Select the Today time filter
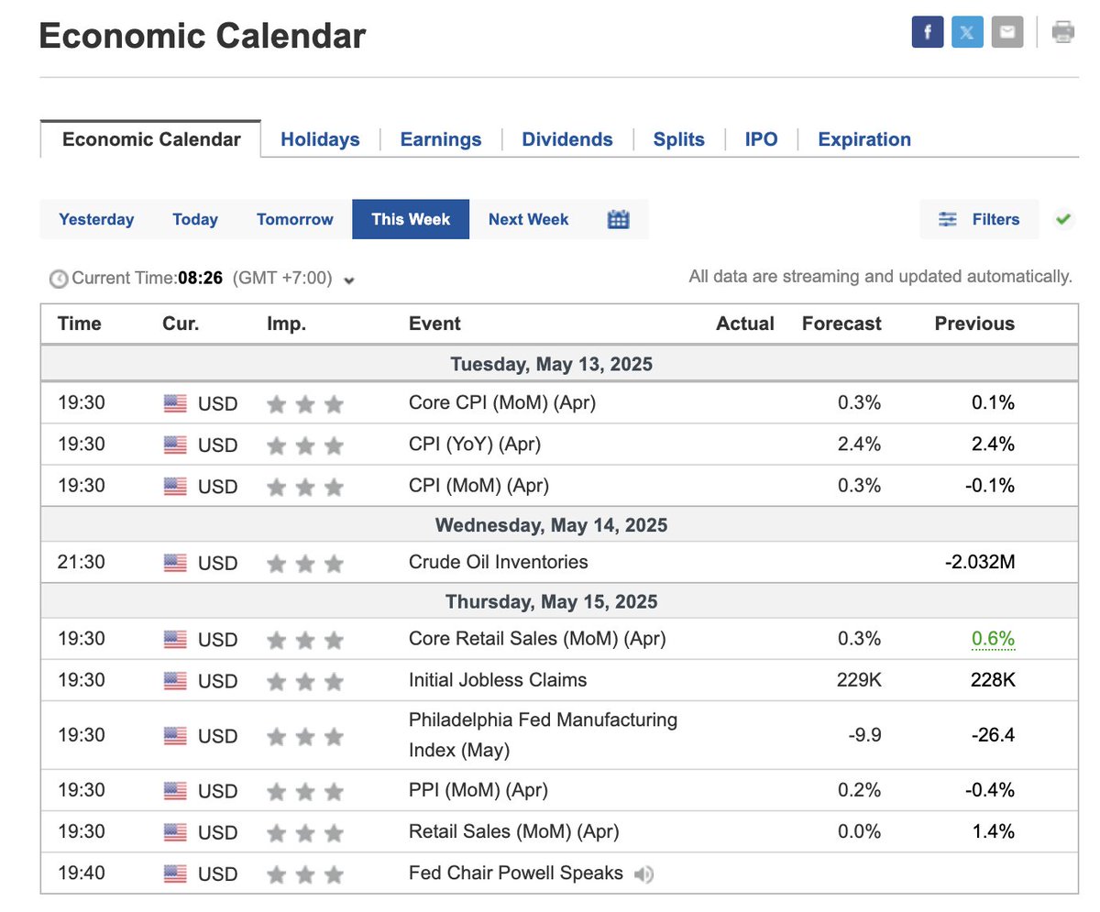This screenshot has height=912, width=1100. point(195,220)
